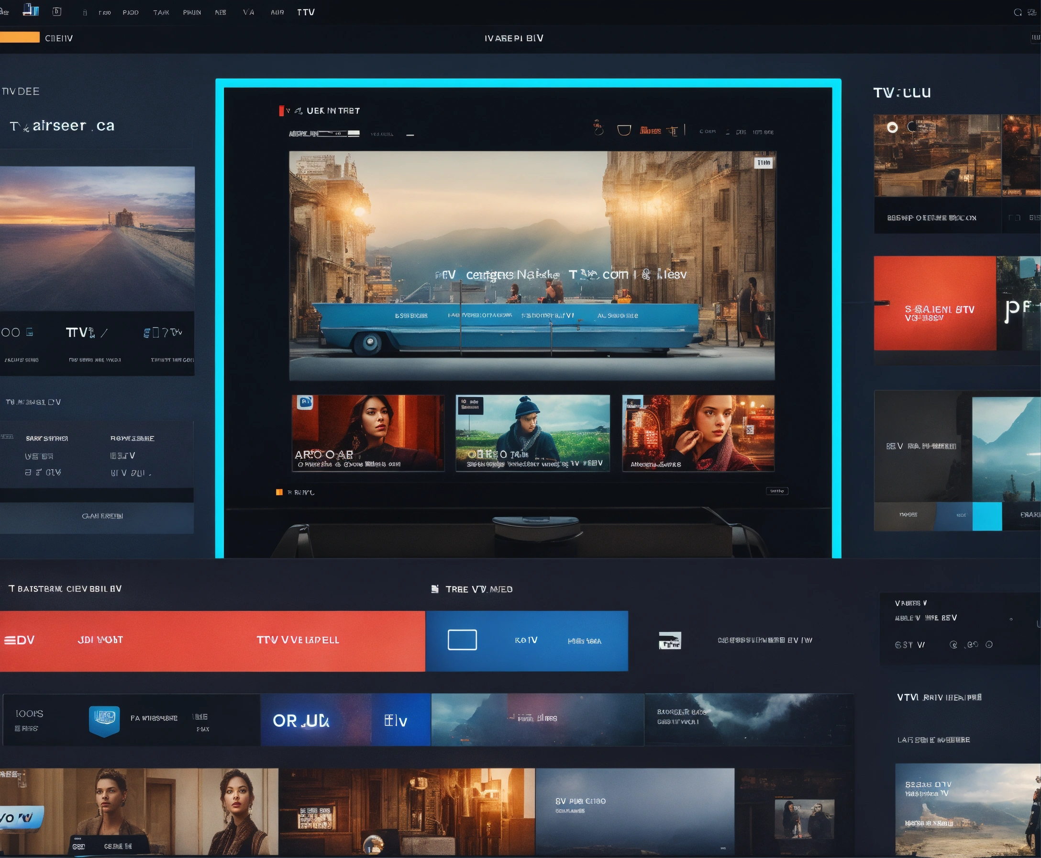Viewport: 1041px width, 858px height.
Task: Click the small picture icon beside gray banner text
Action: pos(670,641)
